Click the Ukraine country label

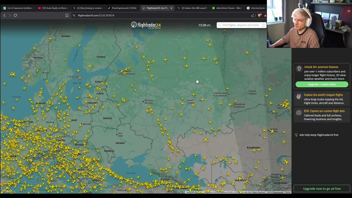[120, 143]
